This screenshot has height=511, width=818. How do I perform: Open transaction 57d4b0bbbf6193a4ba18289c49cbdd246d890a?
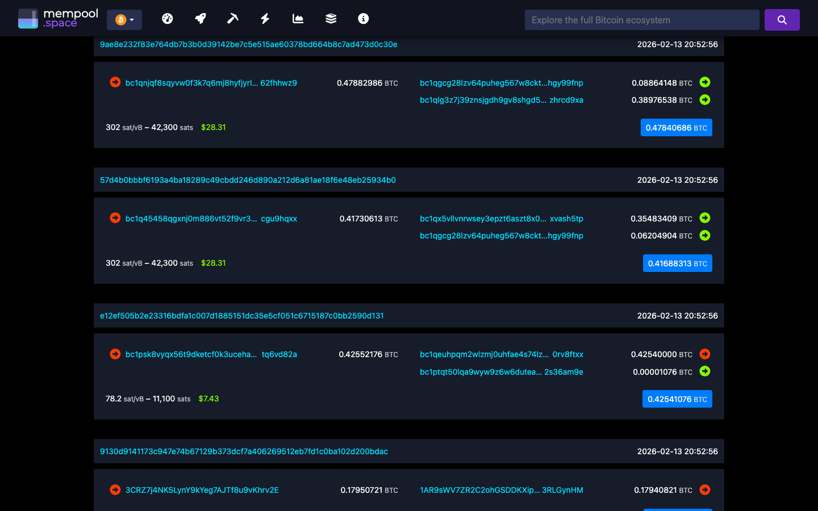point(248,180)
